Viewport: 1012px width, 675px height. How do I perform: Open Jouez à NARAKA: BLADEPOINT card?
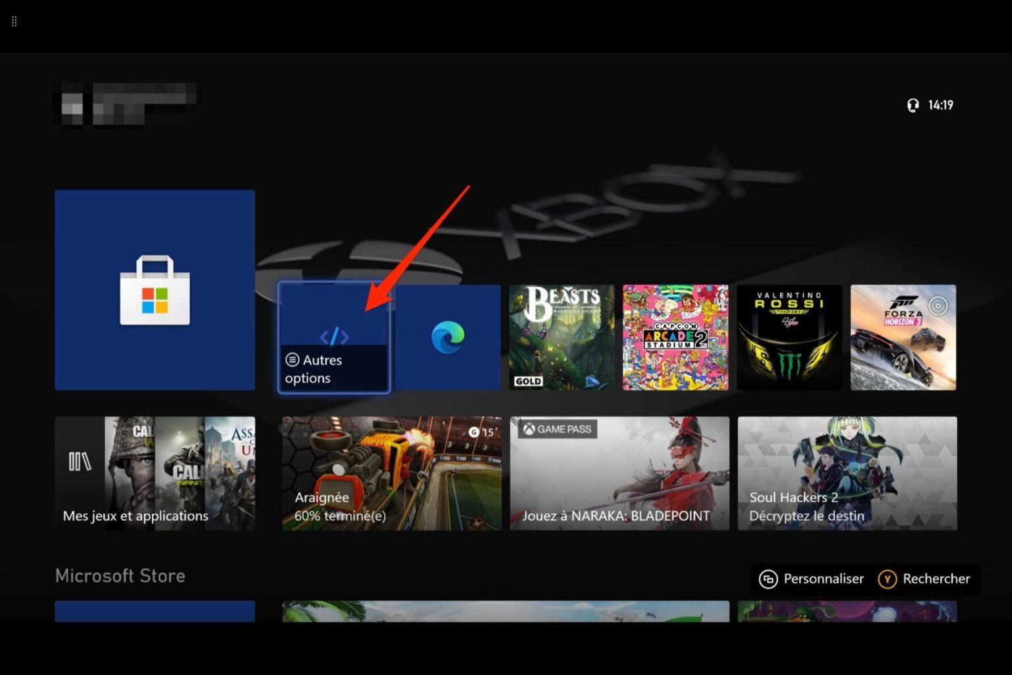[x=619, y=473]
